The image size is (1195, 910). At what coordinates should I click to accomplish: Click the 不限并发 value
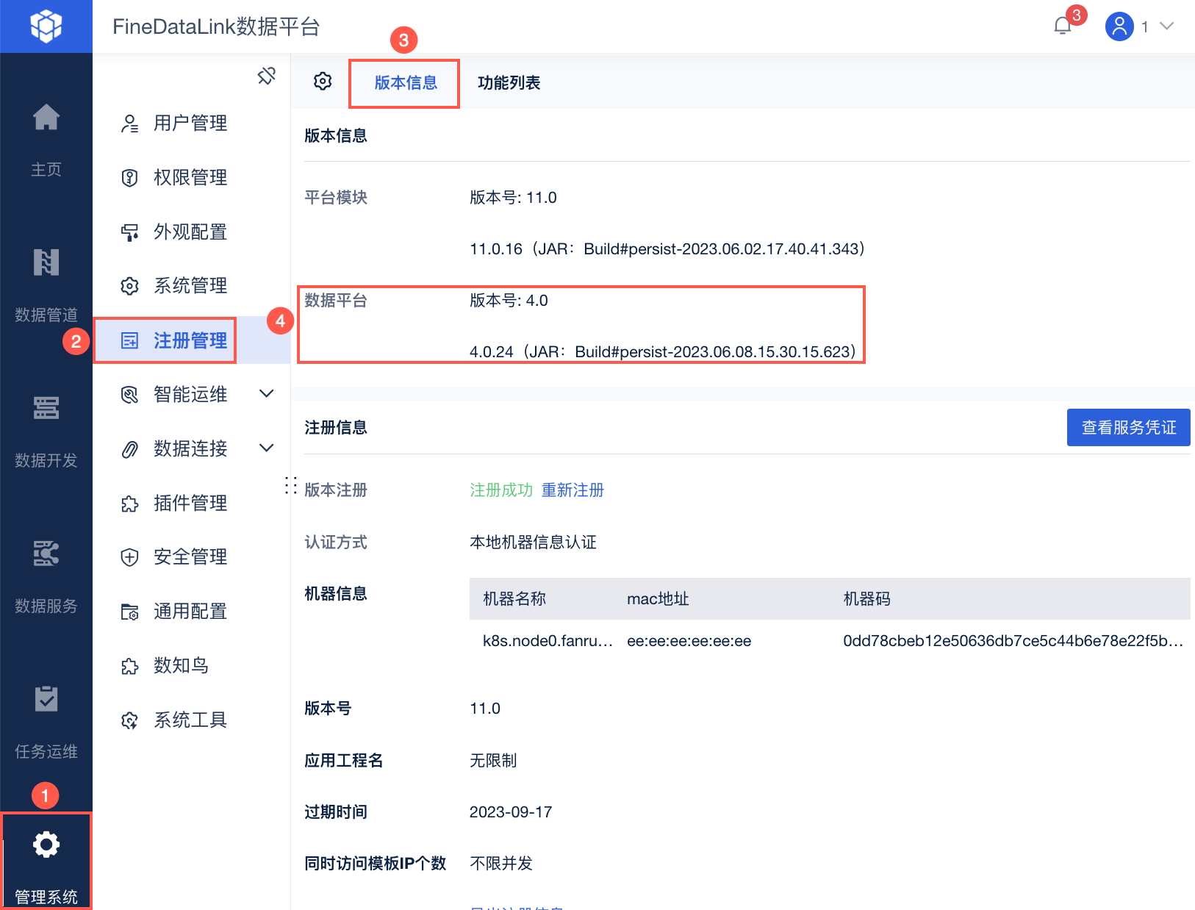pyautogui.click(x=501, y=864)
